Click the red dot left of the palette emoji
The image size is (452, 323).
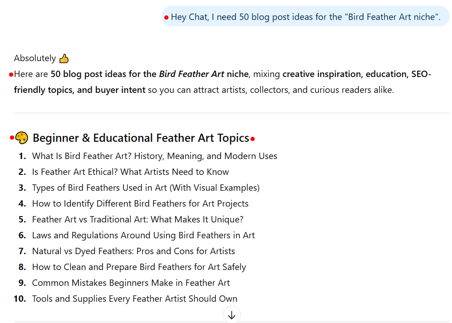(12, 137)
